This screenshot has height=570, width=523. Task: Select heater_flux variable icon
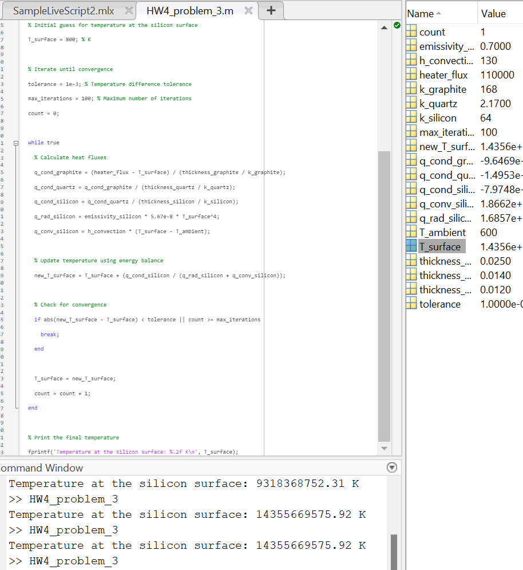411,74
